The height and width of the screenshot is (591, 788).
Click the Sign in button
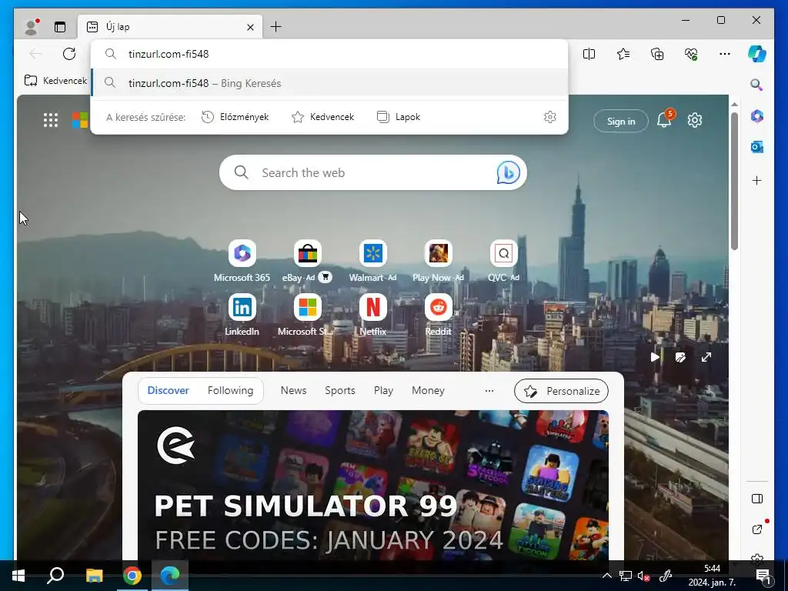click(x=621, y=121)
